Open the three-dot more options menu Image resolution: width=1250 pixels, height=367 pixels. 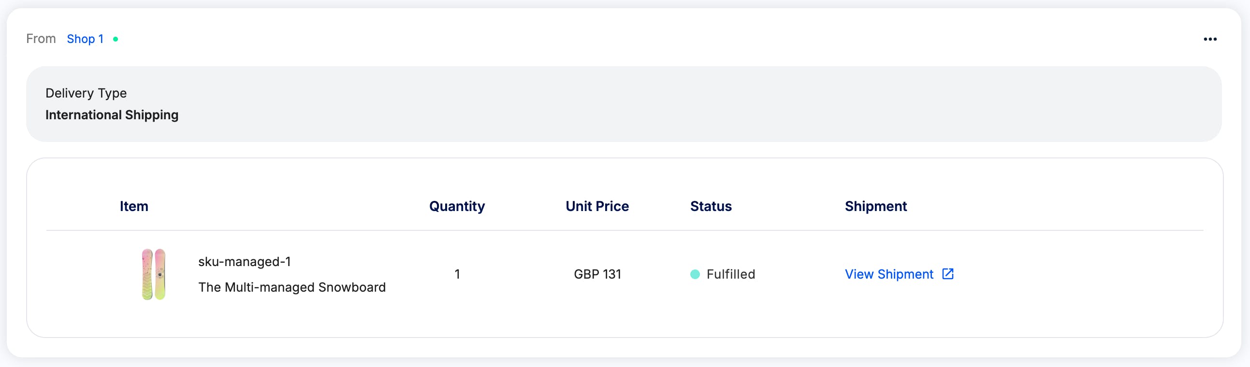[1210, 39]
